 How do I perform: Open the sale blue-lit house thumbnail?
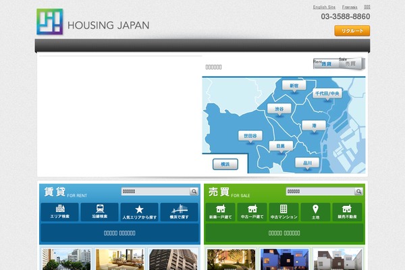click(x=285, y=259)
